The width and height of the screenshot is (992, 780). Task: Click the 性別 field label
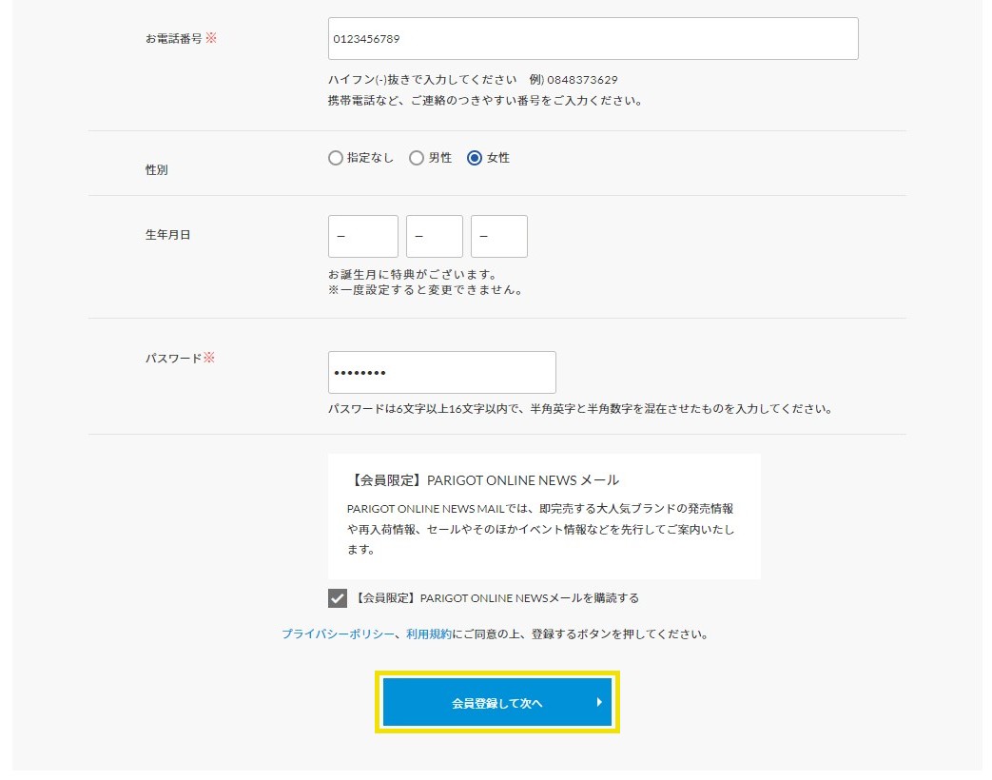(156, 169)
